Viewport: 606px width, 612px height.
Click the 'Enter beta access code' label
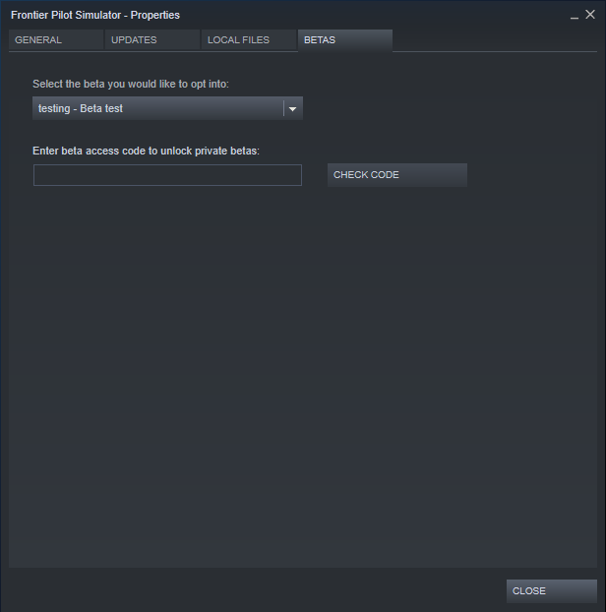tap(146, 152)
